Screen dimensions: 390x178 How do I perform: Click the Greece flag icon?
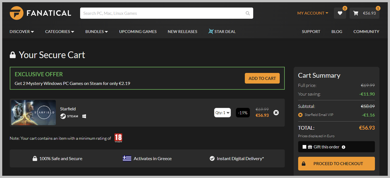tap(127, 158)
